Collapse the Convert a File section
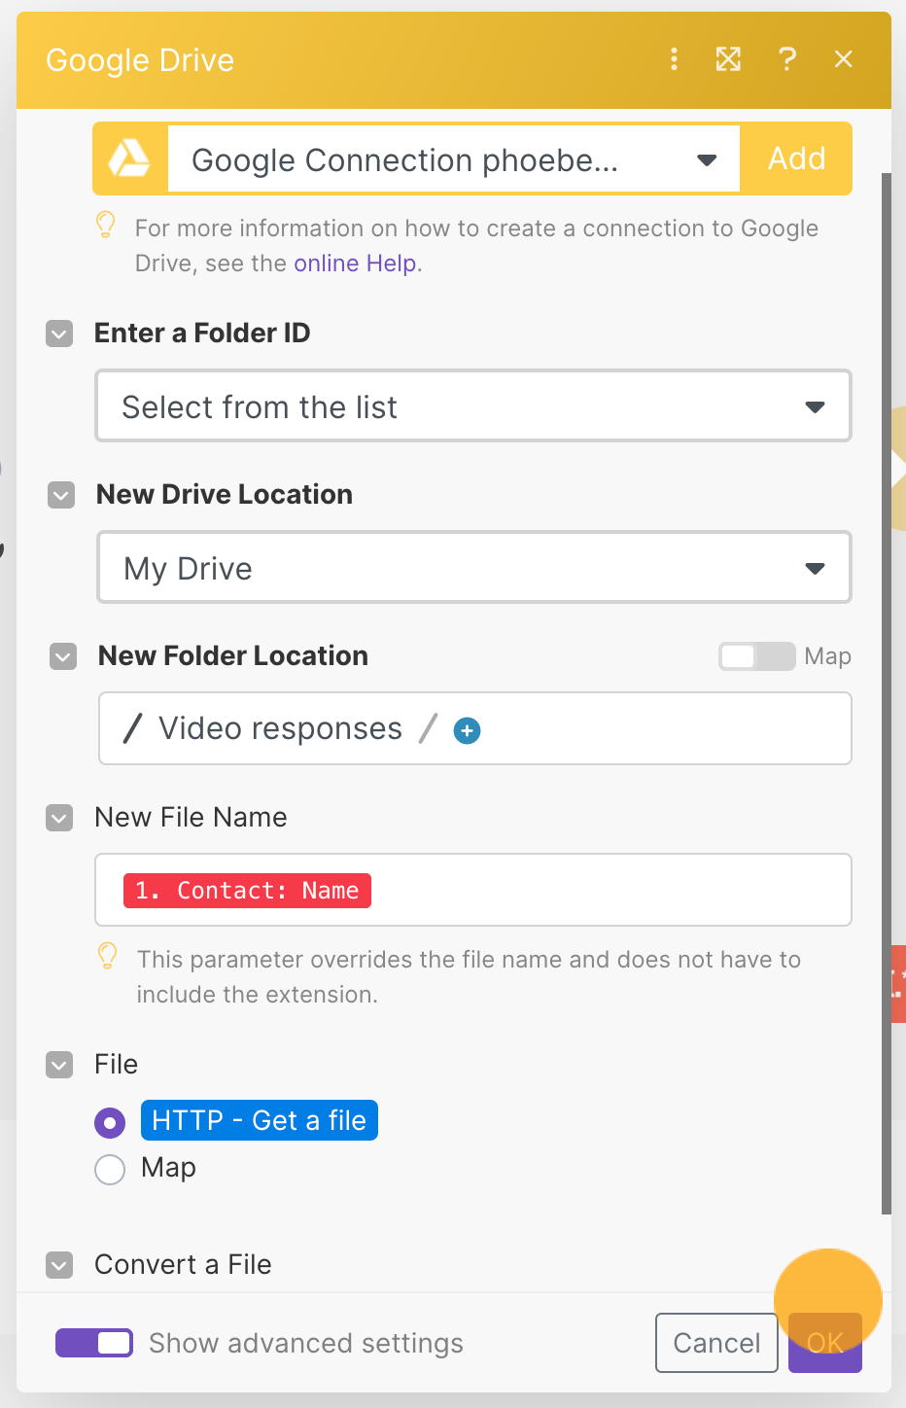 pyautogui.click(x=59, y=1265)
